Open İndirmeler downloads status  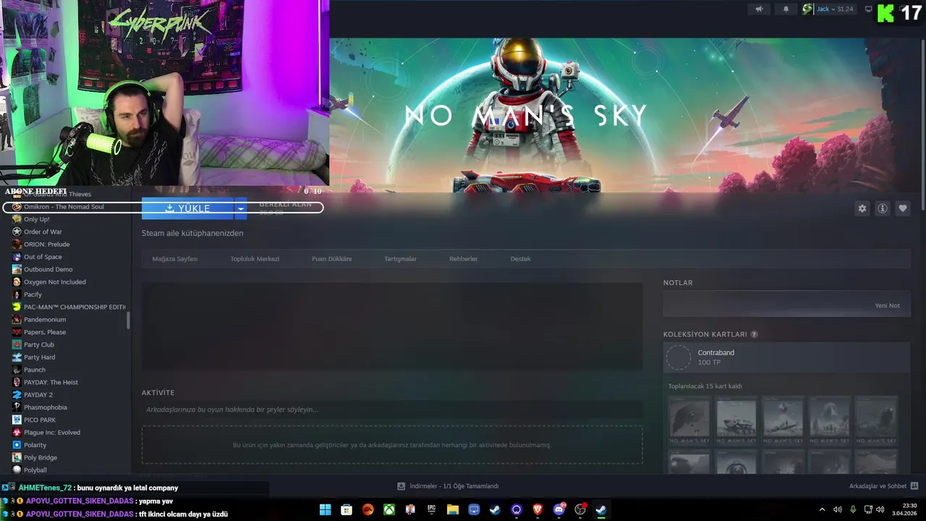(448, 486)
